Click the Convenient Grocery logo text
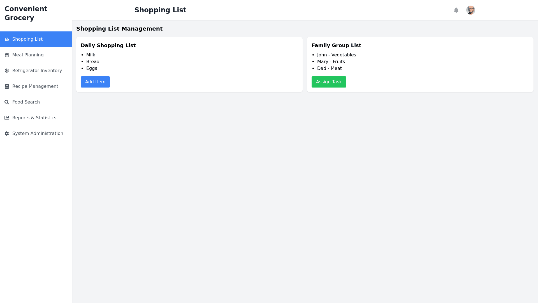 pos(26,13)
